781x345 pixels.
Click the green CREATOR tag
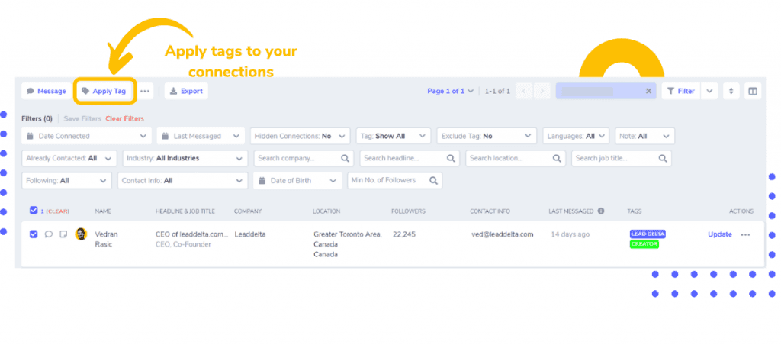(x=644, y=244)
